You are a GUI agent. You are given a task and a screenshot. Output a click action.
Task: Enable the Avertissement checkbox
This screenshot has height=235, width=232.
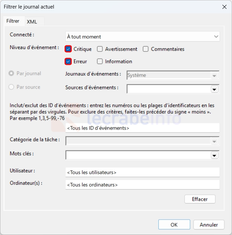pyautogui.click(x=100, y=49)
